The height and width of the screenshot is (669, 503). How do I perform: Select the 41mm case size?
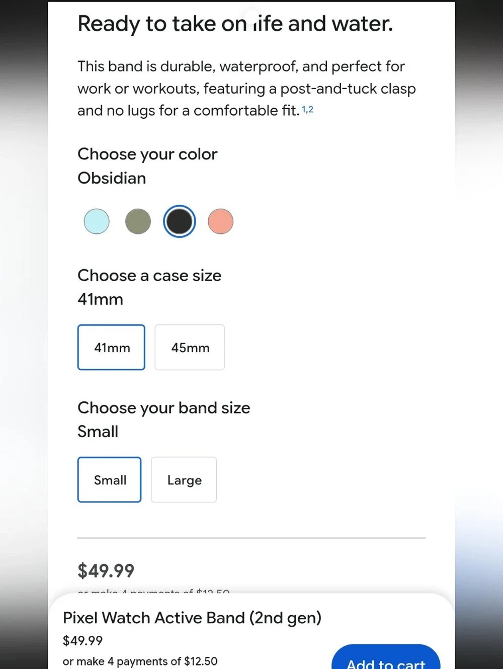pyautogui.click(x=111, y=347)
